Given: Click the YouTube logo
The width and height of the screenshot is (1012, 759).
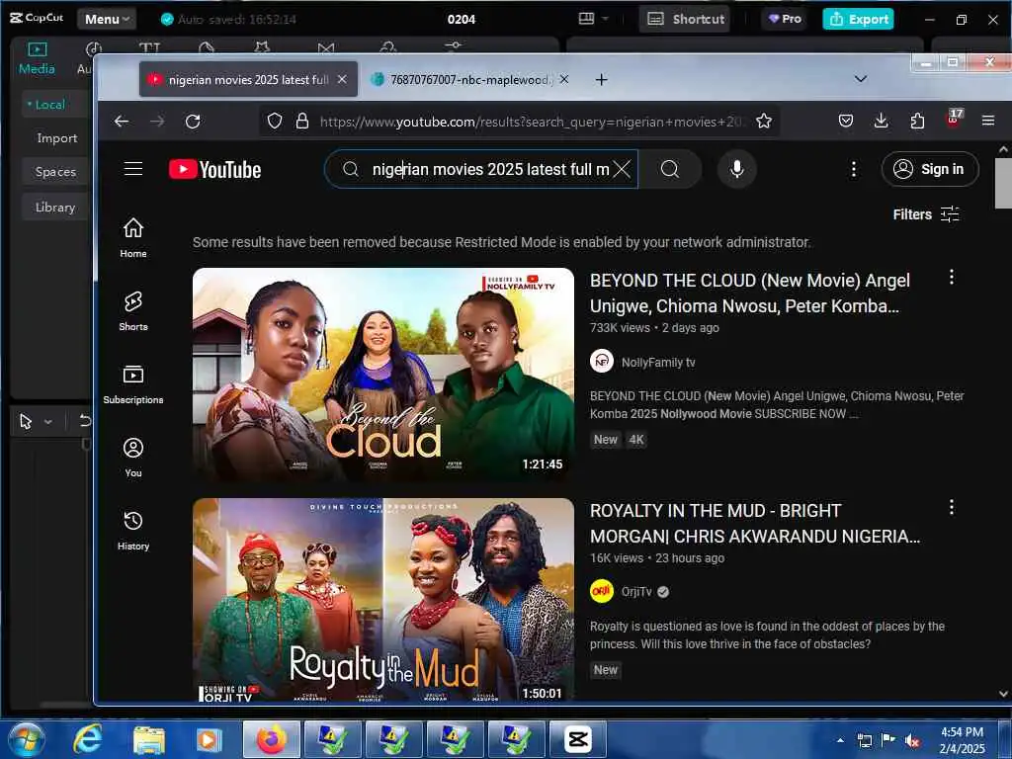Looking at the screenshot, I should (214, 170).
